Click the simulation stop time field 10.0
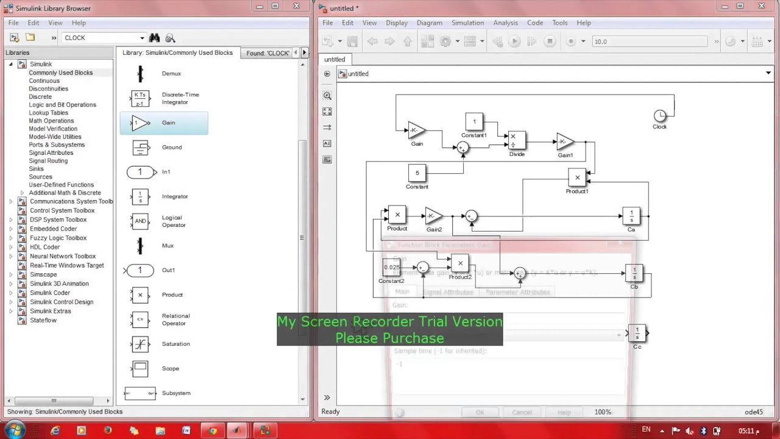 pos(650,41)
